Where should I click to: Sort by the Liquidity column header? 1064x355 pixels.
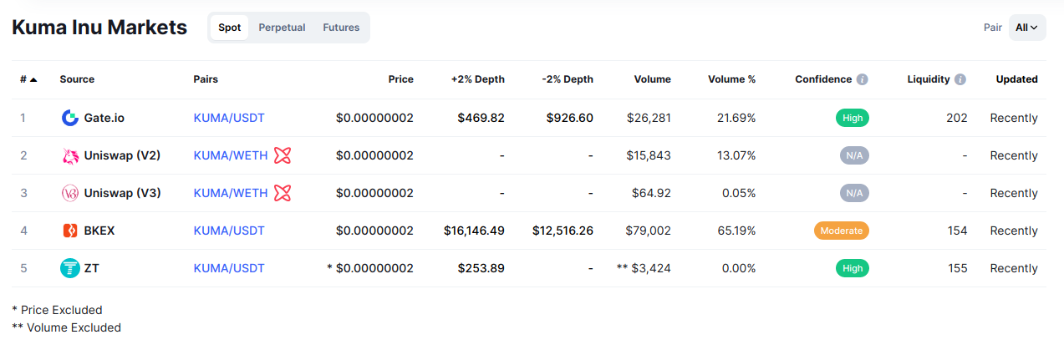coord(929,79)
